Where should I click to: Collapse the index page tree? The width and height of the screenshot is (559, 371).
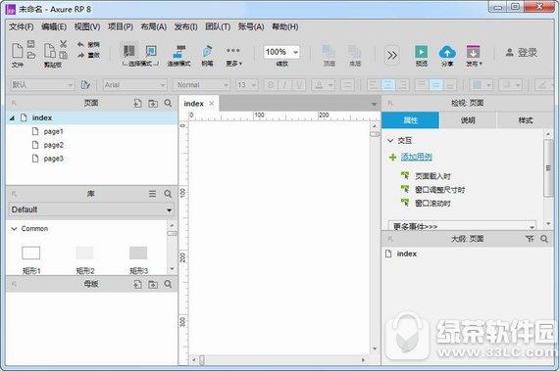(x=12, y=117)
